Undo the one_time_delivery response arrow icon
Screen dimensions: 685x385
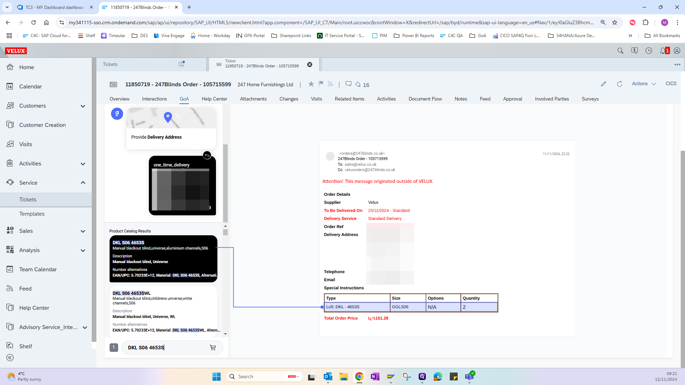pyautogui.click(x=207, y=155)
